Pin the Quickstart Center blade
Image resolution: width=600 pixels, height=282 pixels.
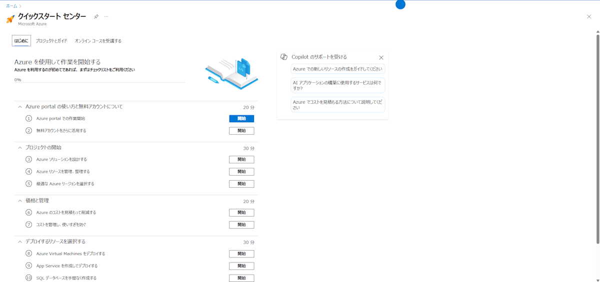96,16
